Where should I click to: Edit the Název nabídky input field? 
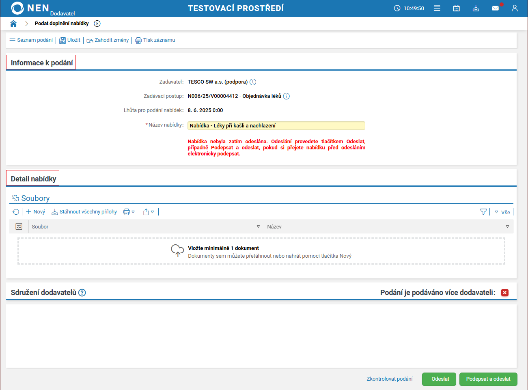pyautogui.click(x=276, y=126)
